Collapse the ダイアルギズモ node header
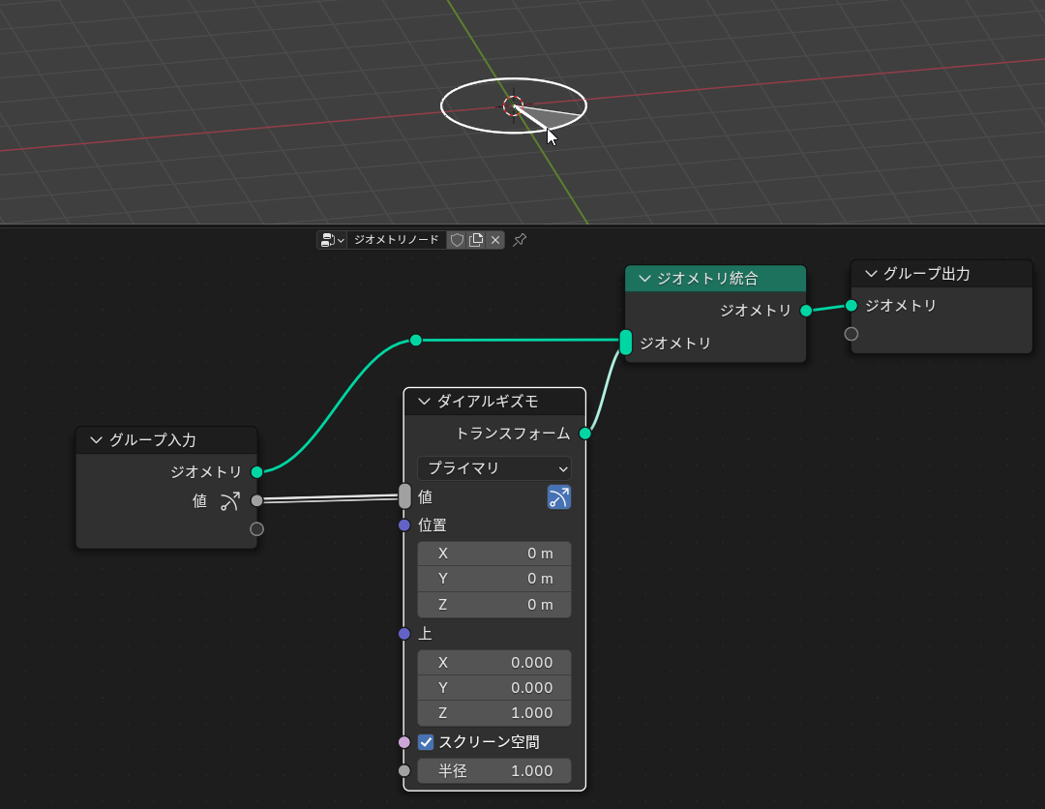1045x809 pixels. coord(423,402)
